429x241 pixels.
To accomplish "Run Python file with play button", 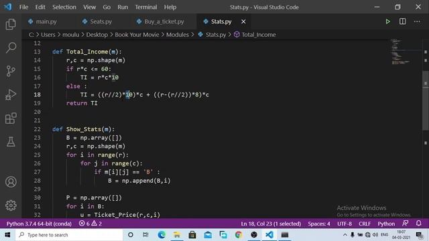I will point(387,21).
